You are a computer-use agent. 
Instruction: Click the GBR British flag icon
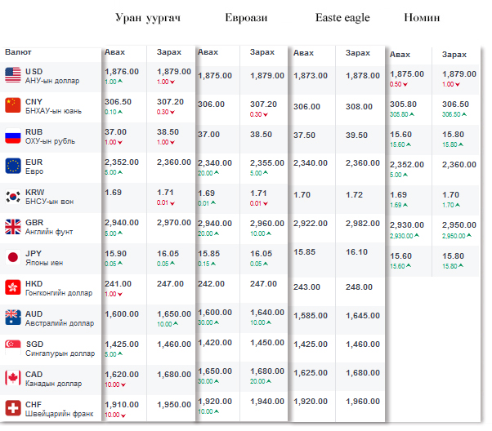(x=12, y=227)
